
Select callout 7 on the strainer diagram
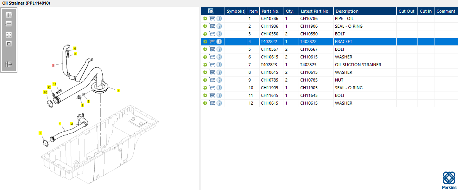(x=118, y=90)
